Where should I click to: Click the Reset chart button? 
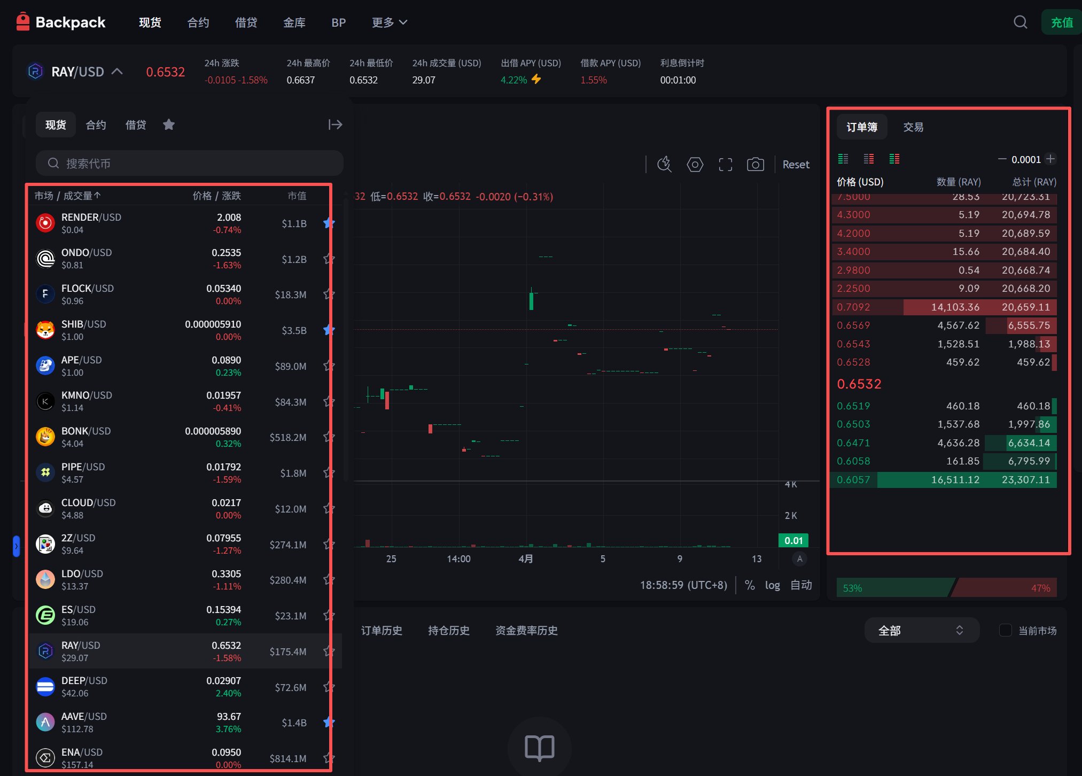coord(796,165)
